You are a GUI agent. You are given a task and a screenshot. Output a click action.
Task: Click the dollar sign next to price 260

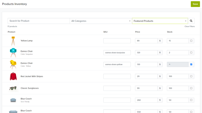click(160, 100)
